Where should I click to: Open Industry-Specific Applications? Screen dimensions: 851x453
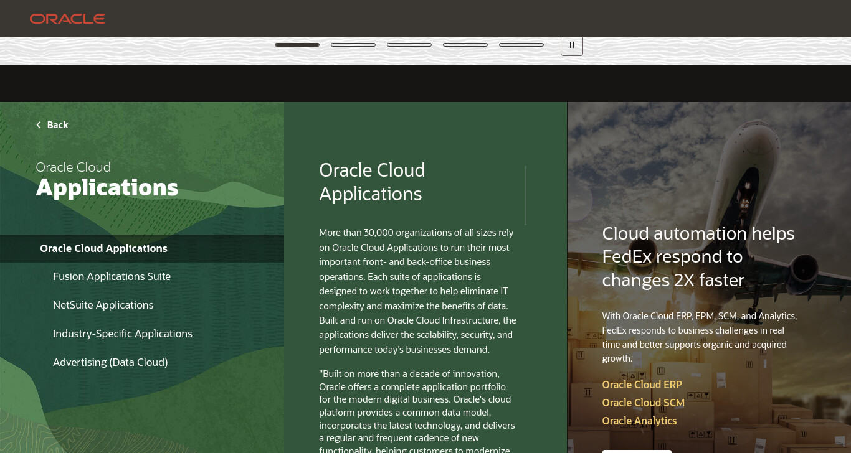[123, 334]
